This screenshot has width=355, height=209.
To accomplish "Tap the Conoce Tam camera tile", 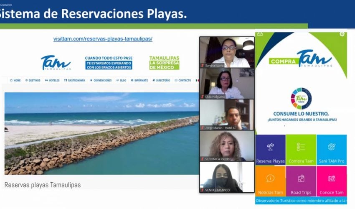I will [x=331, y=181].
